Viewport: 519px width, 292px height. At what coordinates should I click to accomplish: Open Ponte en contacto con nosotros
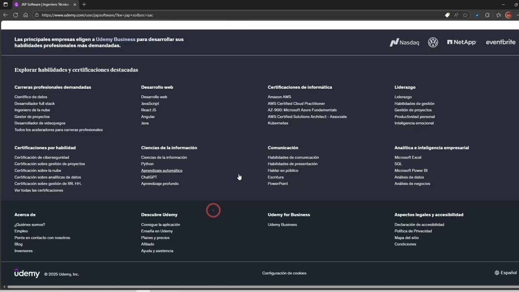point(42,238)
